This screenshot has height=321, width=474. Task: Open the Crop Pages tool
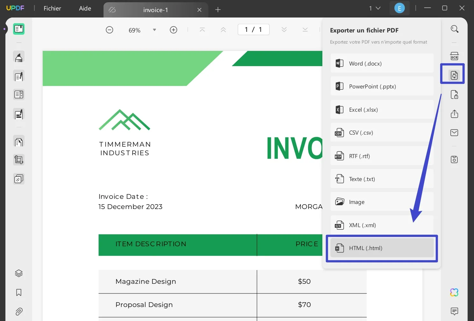(19, 160)
